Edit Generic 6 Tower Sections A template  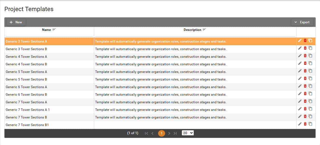pyautogui.click(x=300, y=86)
